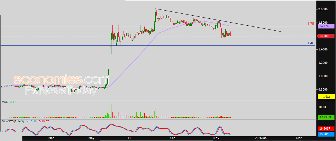Image resolution: width=336 pixels, height=141 pixels.
Task: Click the 2026Jan date on time axis
Action: [261, 138]
